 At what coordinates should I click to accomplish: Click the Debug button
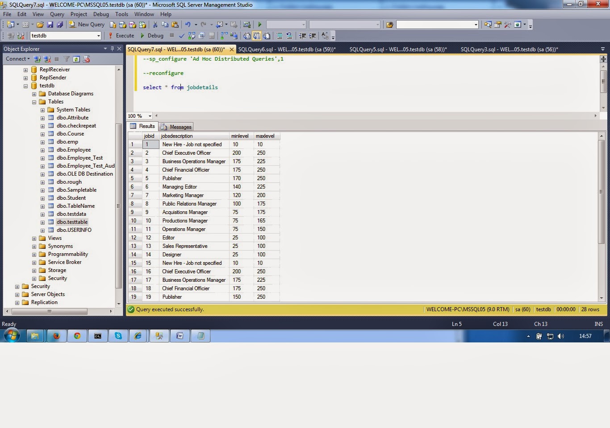152,36
